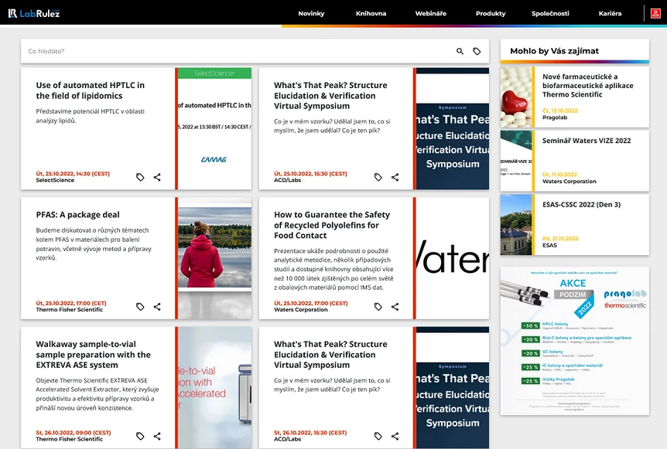Image resolution: width=667 pixels, height=449 pixels.
Task: Go to Knihovna section
Action: 371,14
